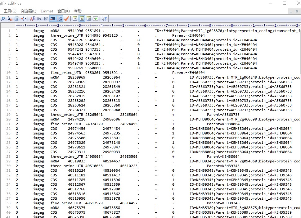The width and height of the screenshot is (301, 218).
Task: Open the font settings icon
Action: pos(32,19)
